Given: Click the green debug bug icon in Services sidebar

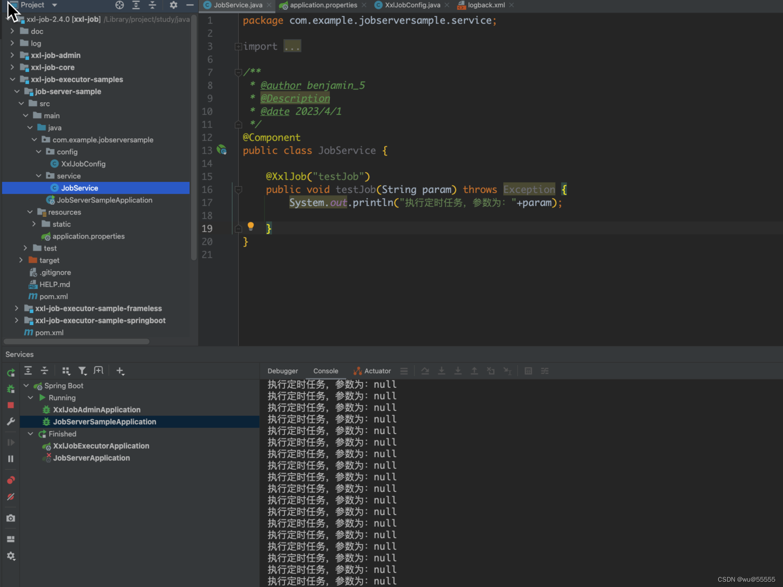Looking at the screenshot, I should coord(11,389).
